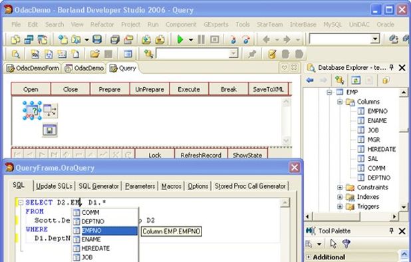The image size is (411, 262).
Task: Click the Execute button
Action: tap(189, 89)
